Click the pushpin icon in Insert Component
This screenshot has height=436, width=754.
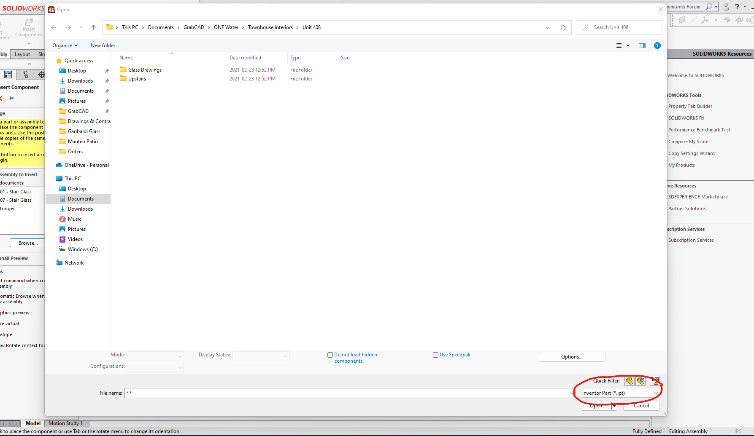coord(11,98)
